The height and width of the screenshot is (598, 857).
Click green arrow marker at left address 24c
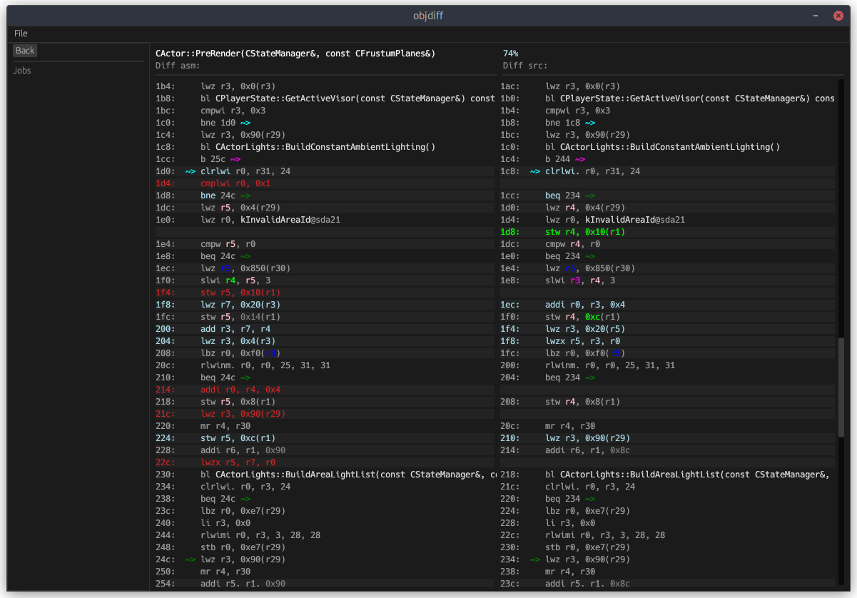(191, 559)
